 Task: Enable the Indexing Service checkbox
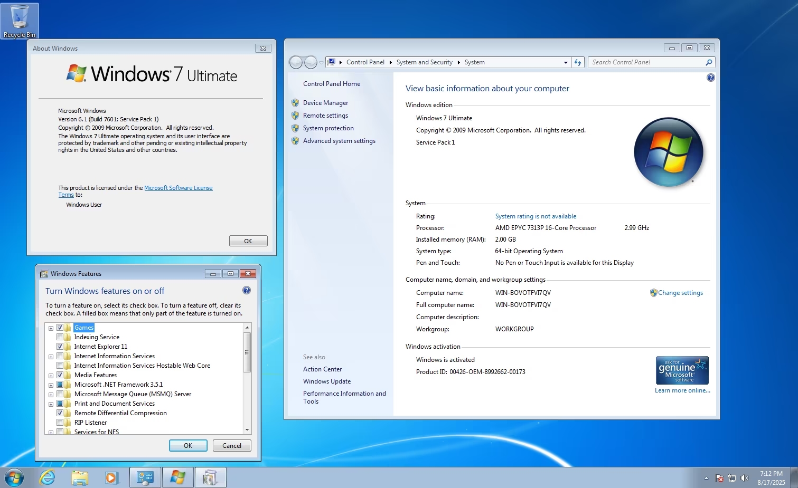(x=60, y=337)
